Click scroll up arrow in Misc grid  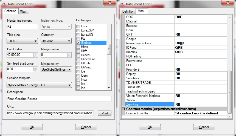pyautogui.click(x=229, y=17)
